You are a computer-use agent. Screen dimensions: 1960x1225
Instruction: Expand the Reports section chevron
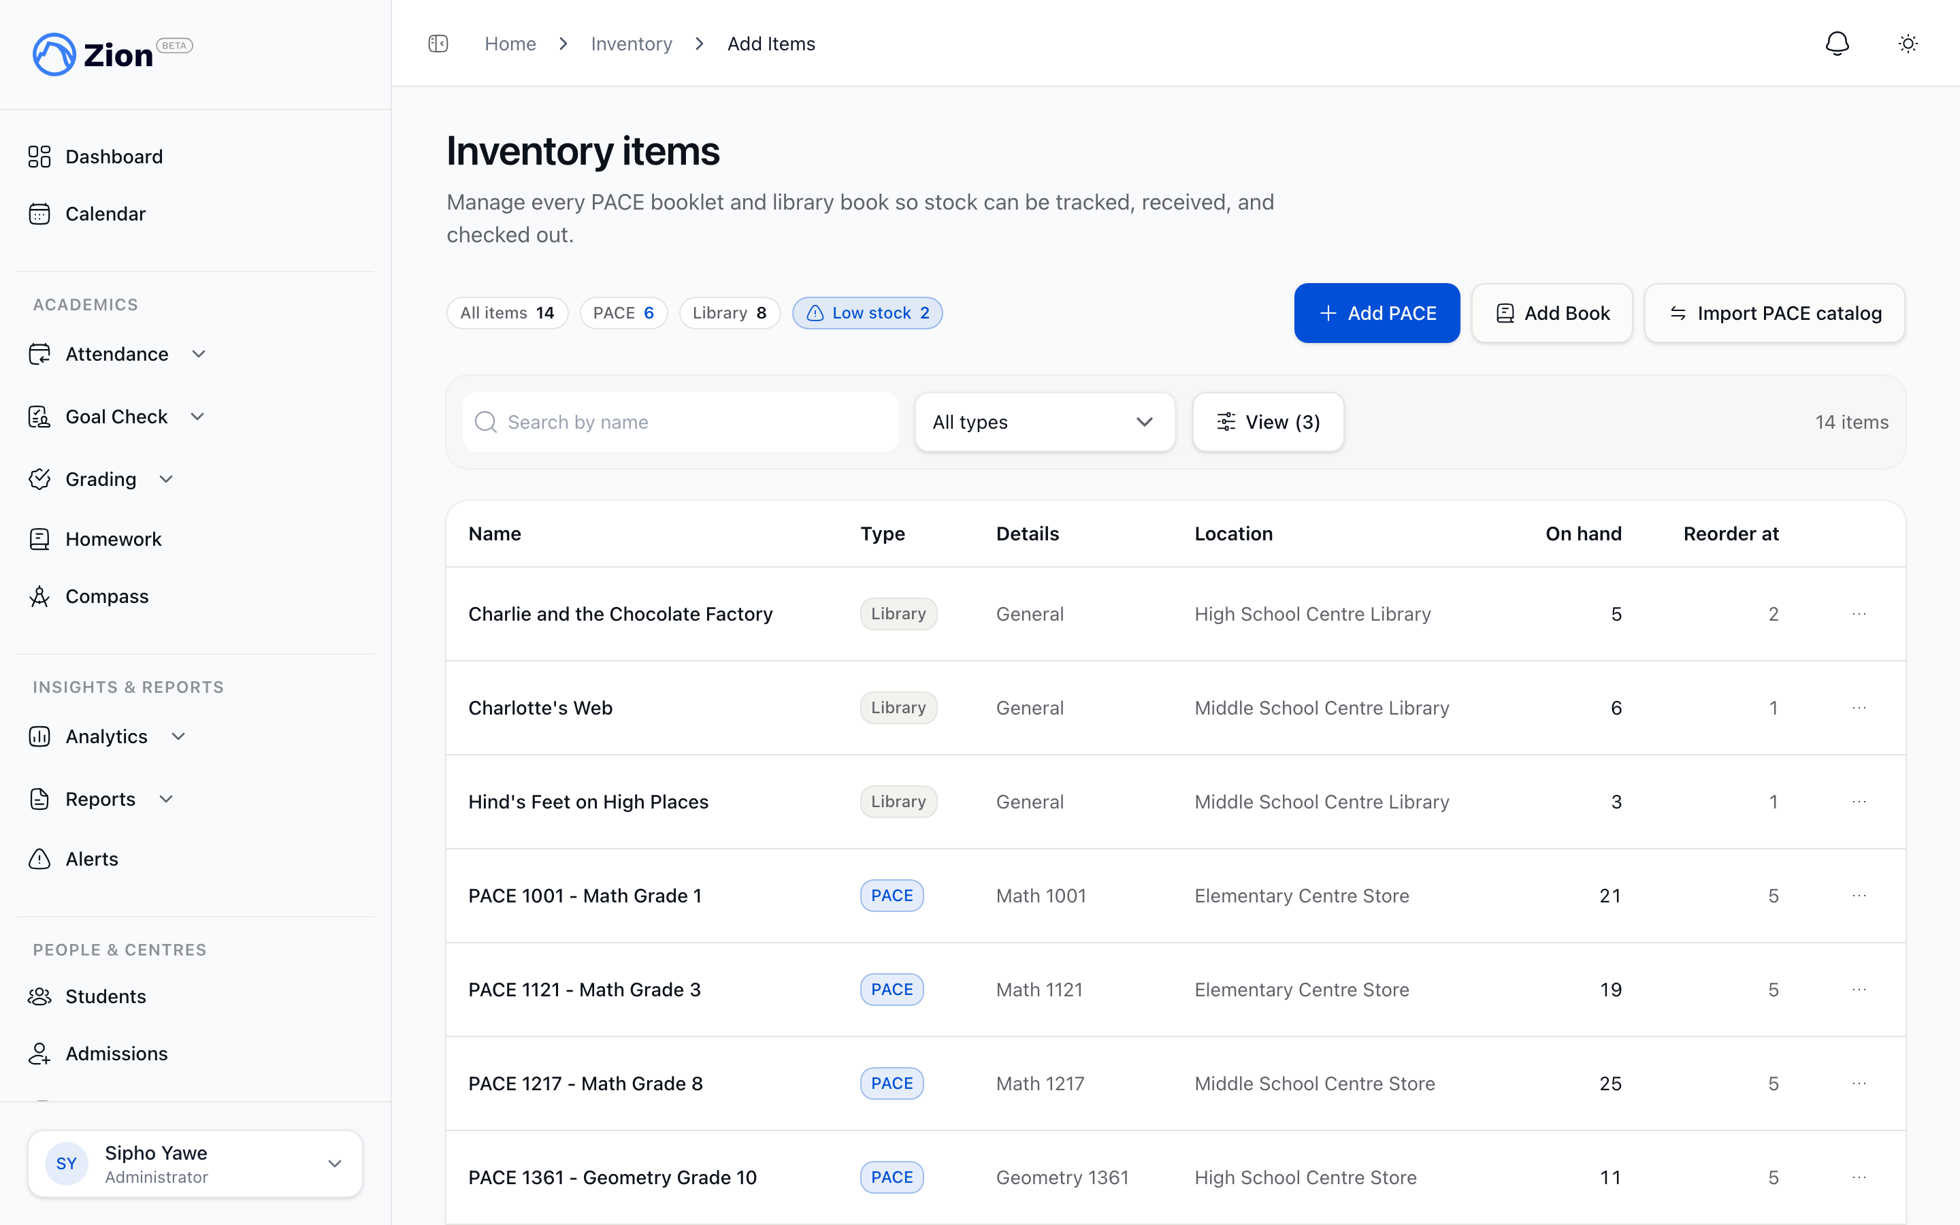point(166,799)
